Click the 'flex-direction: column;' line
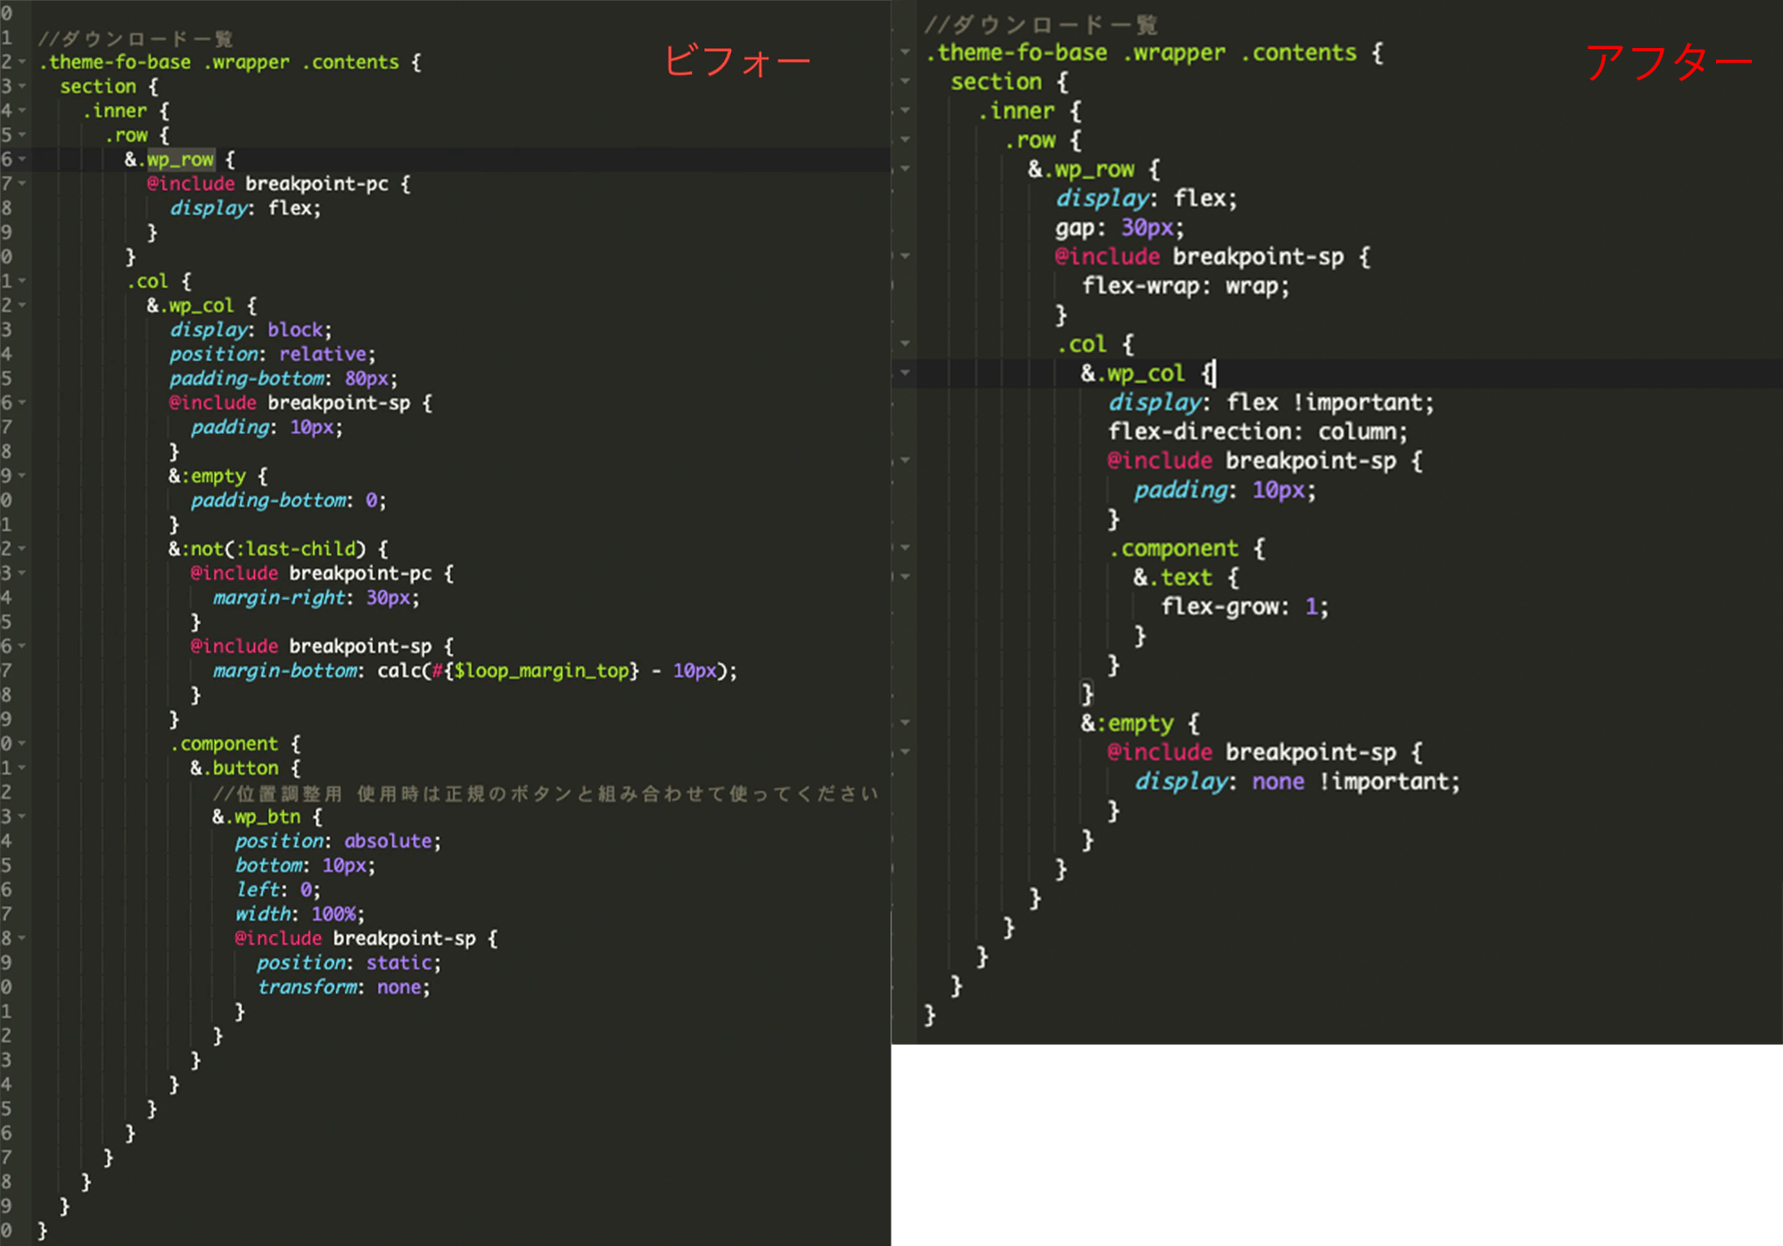This screenshot has width=1783, height=1246. tap(1258, 432)
